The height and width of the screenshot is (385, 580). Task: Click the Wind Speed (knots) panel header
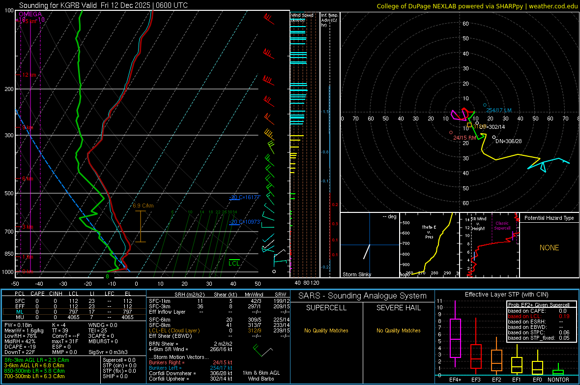[x=302, y=17]
